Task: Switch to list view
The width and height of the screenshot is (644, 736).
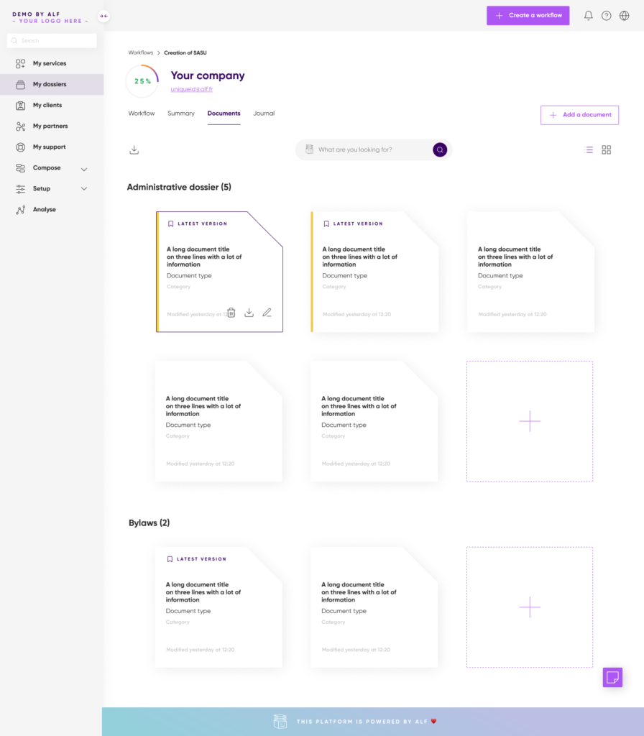Action: click(589, 149)
